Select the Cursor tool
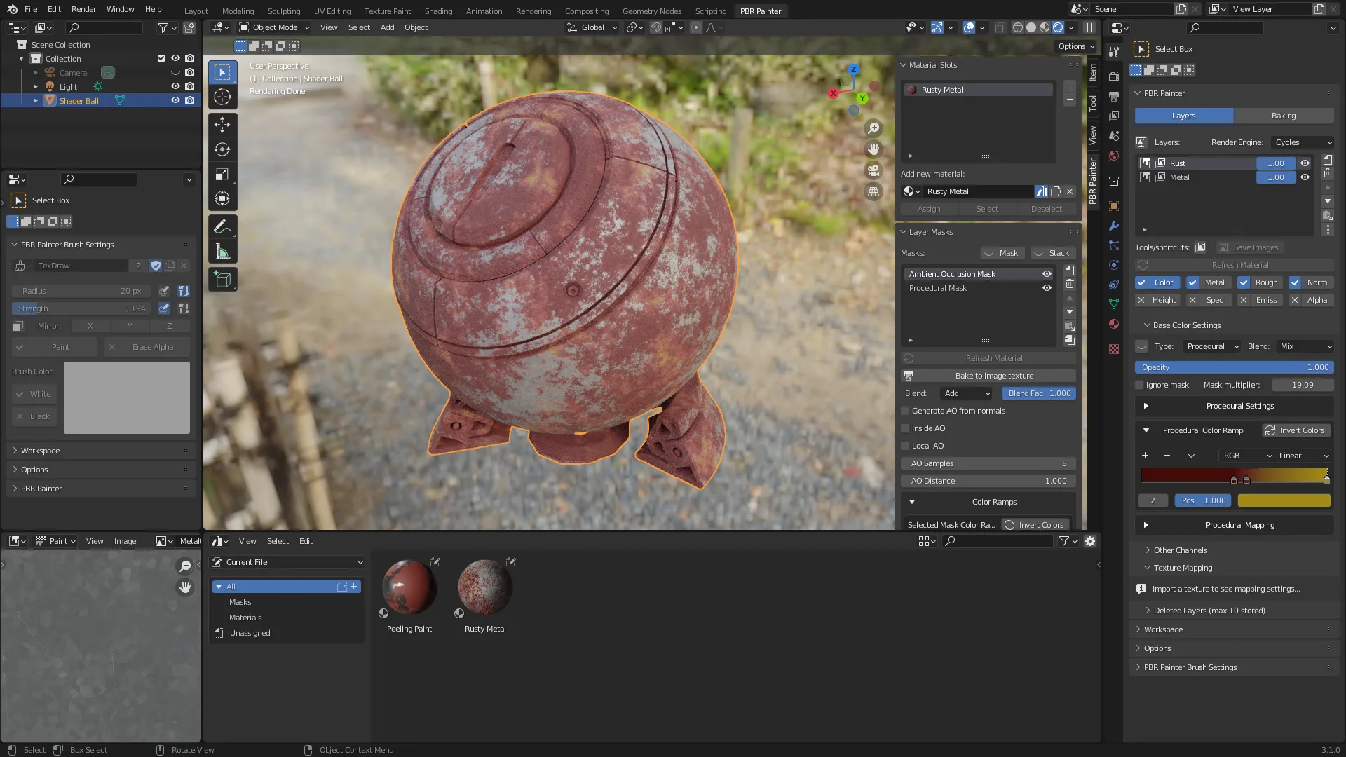Screen dimensions: 1346x757 point(222,97)
